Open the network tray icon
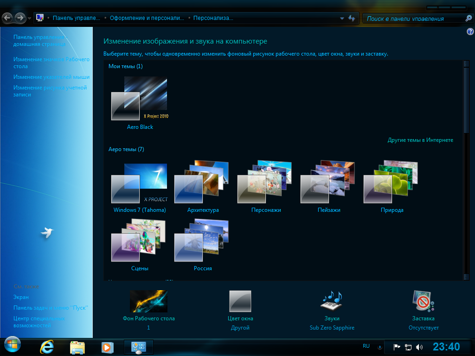The height and width of the screenshot is (356, 475). click(408, 347)
